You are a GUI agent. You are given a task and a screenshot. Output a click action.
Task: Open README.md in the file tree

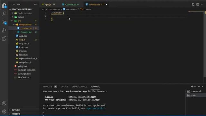(x=24, y=77)
